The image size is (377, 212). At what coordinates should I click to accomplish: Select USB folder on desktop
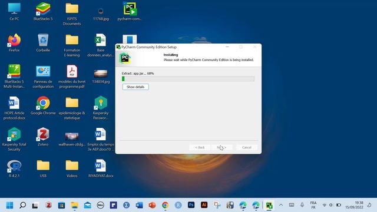[x=43, y=168]
